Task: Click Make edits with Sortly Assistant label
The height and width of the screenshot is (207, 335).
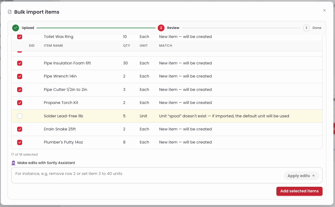Action: click(46, 163)
